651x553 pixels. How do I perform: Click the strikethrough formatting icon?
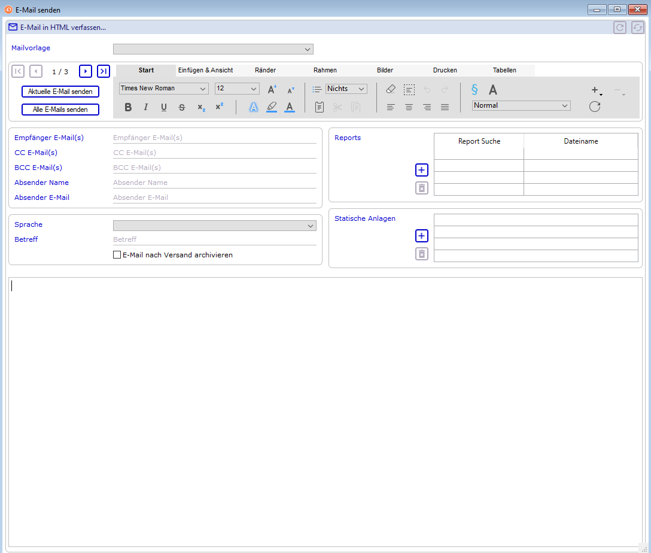pos(182,108)
